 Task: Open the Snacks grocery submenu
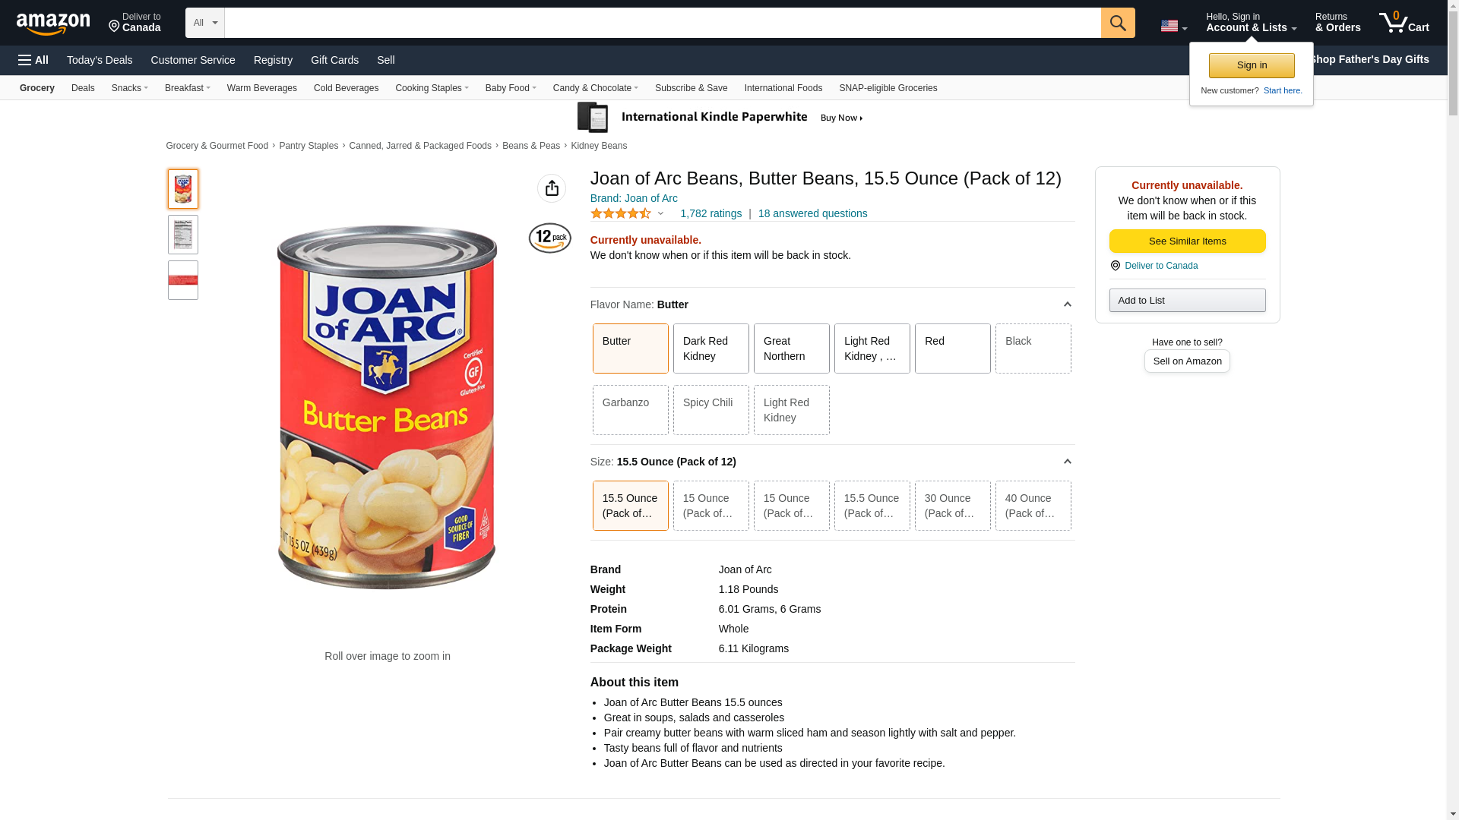click(129, 88)
